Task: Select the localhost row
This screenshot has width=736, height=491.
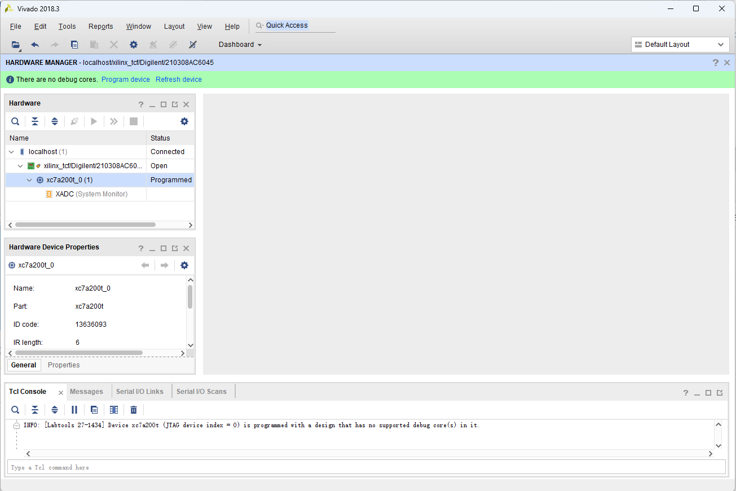Action: 100,152
